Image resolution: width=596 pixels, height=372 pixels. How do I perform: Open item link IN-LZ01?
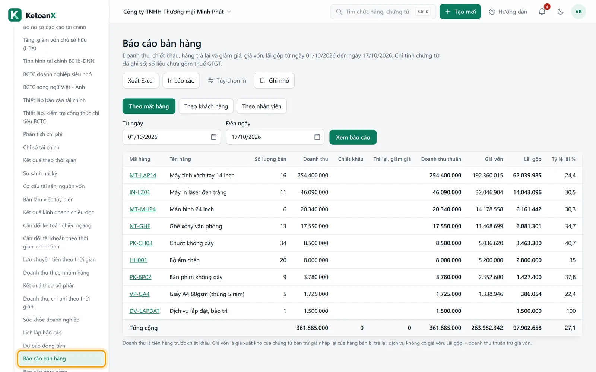140,192
